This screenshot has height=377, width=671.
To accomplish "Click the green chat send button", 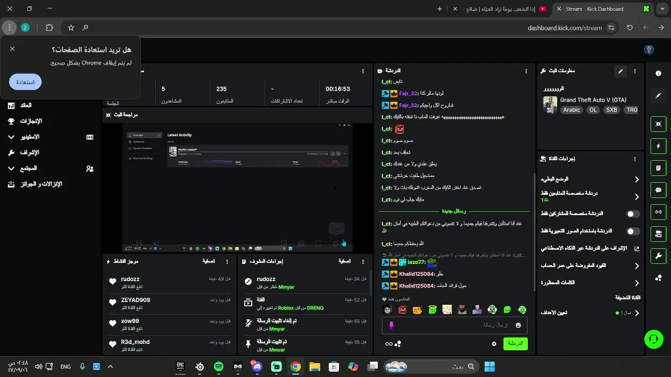I will point(515,343).
